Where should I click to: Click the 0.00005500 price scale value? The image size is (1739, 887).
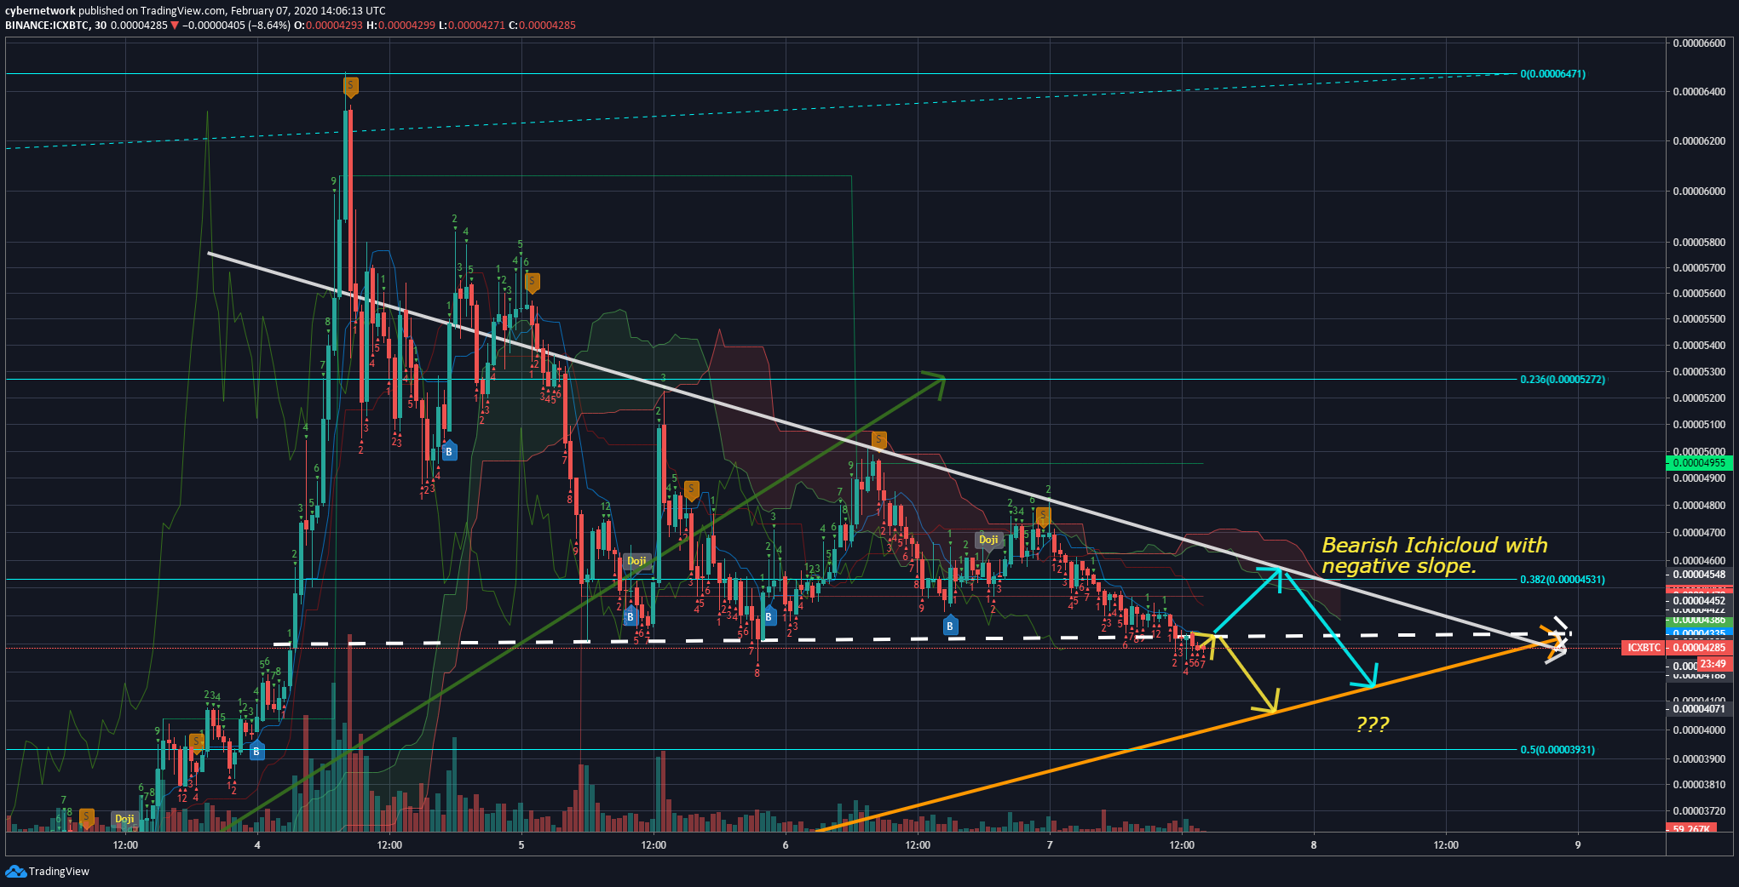tap(1699, 318)
